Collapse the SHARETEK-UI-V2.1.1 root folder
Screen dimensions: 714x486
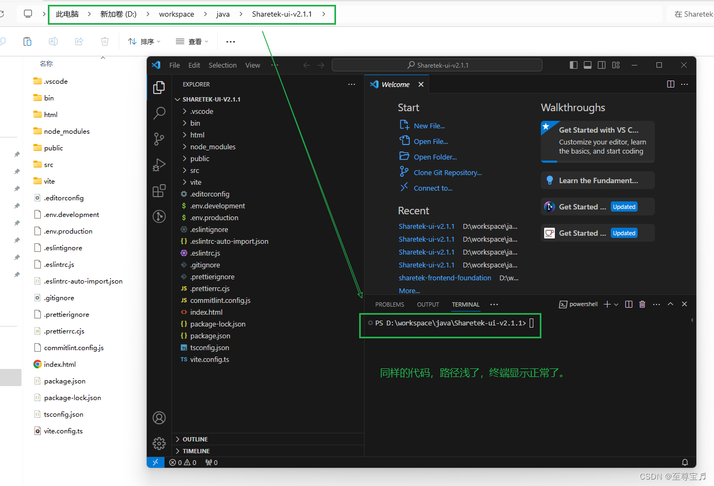point(268,99)
